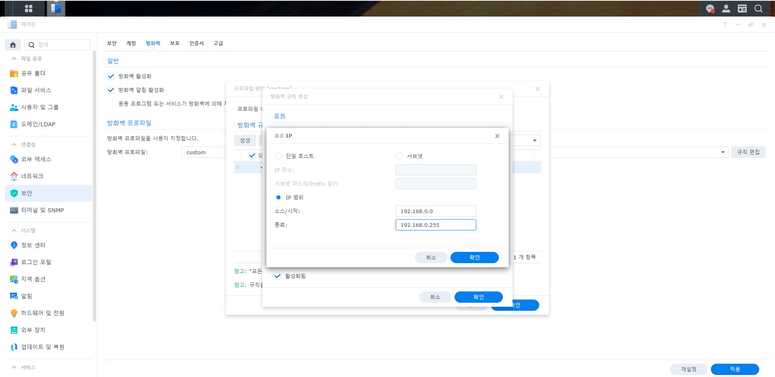Open the user account options icon
Image resolution: width=775 pixels, height=377 pixels.
[x=726, y=8]
